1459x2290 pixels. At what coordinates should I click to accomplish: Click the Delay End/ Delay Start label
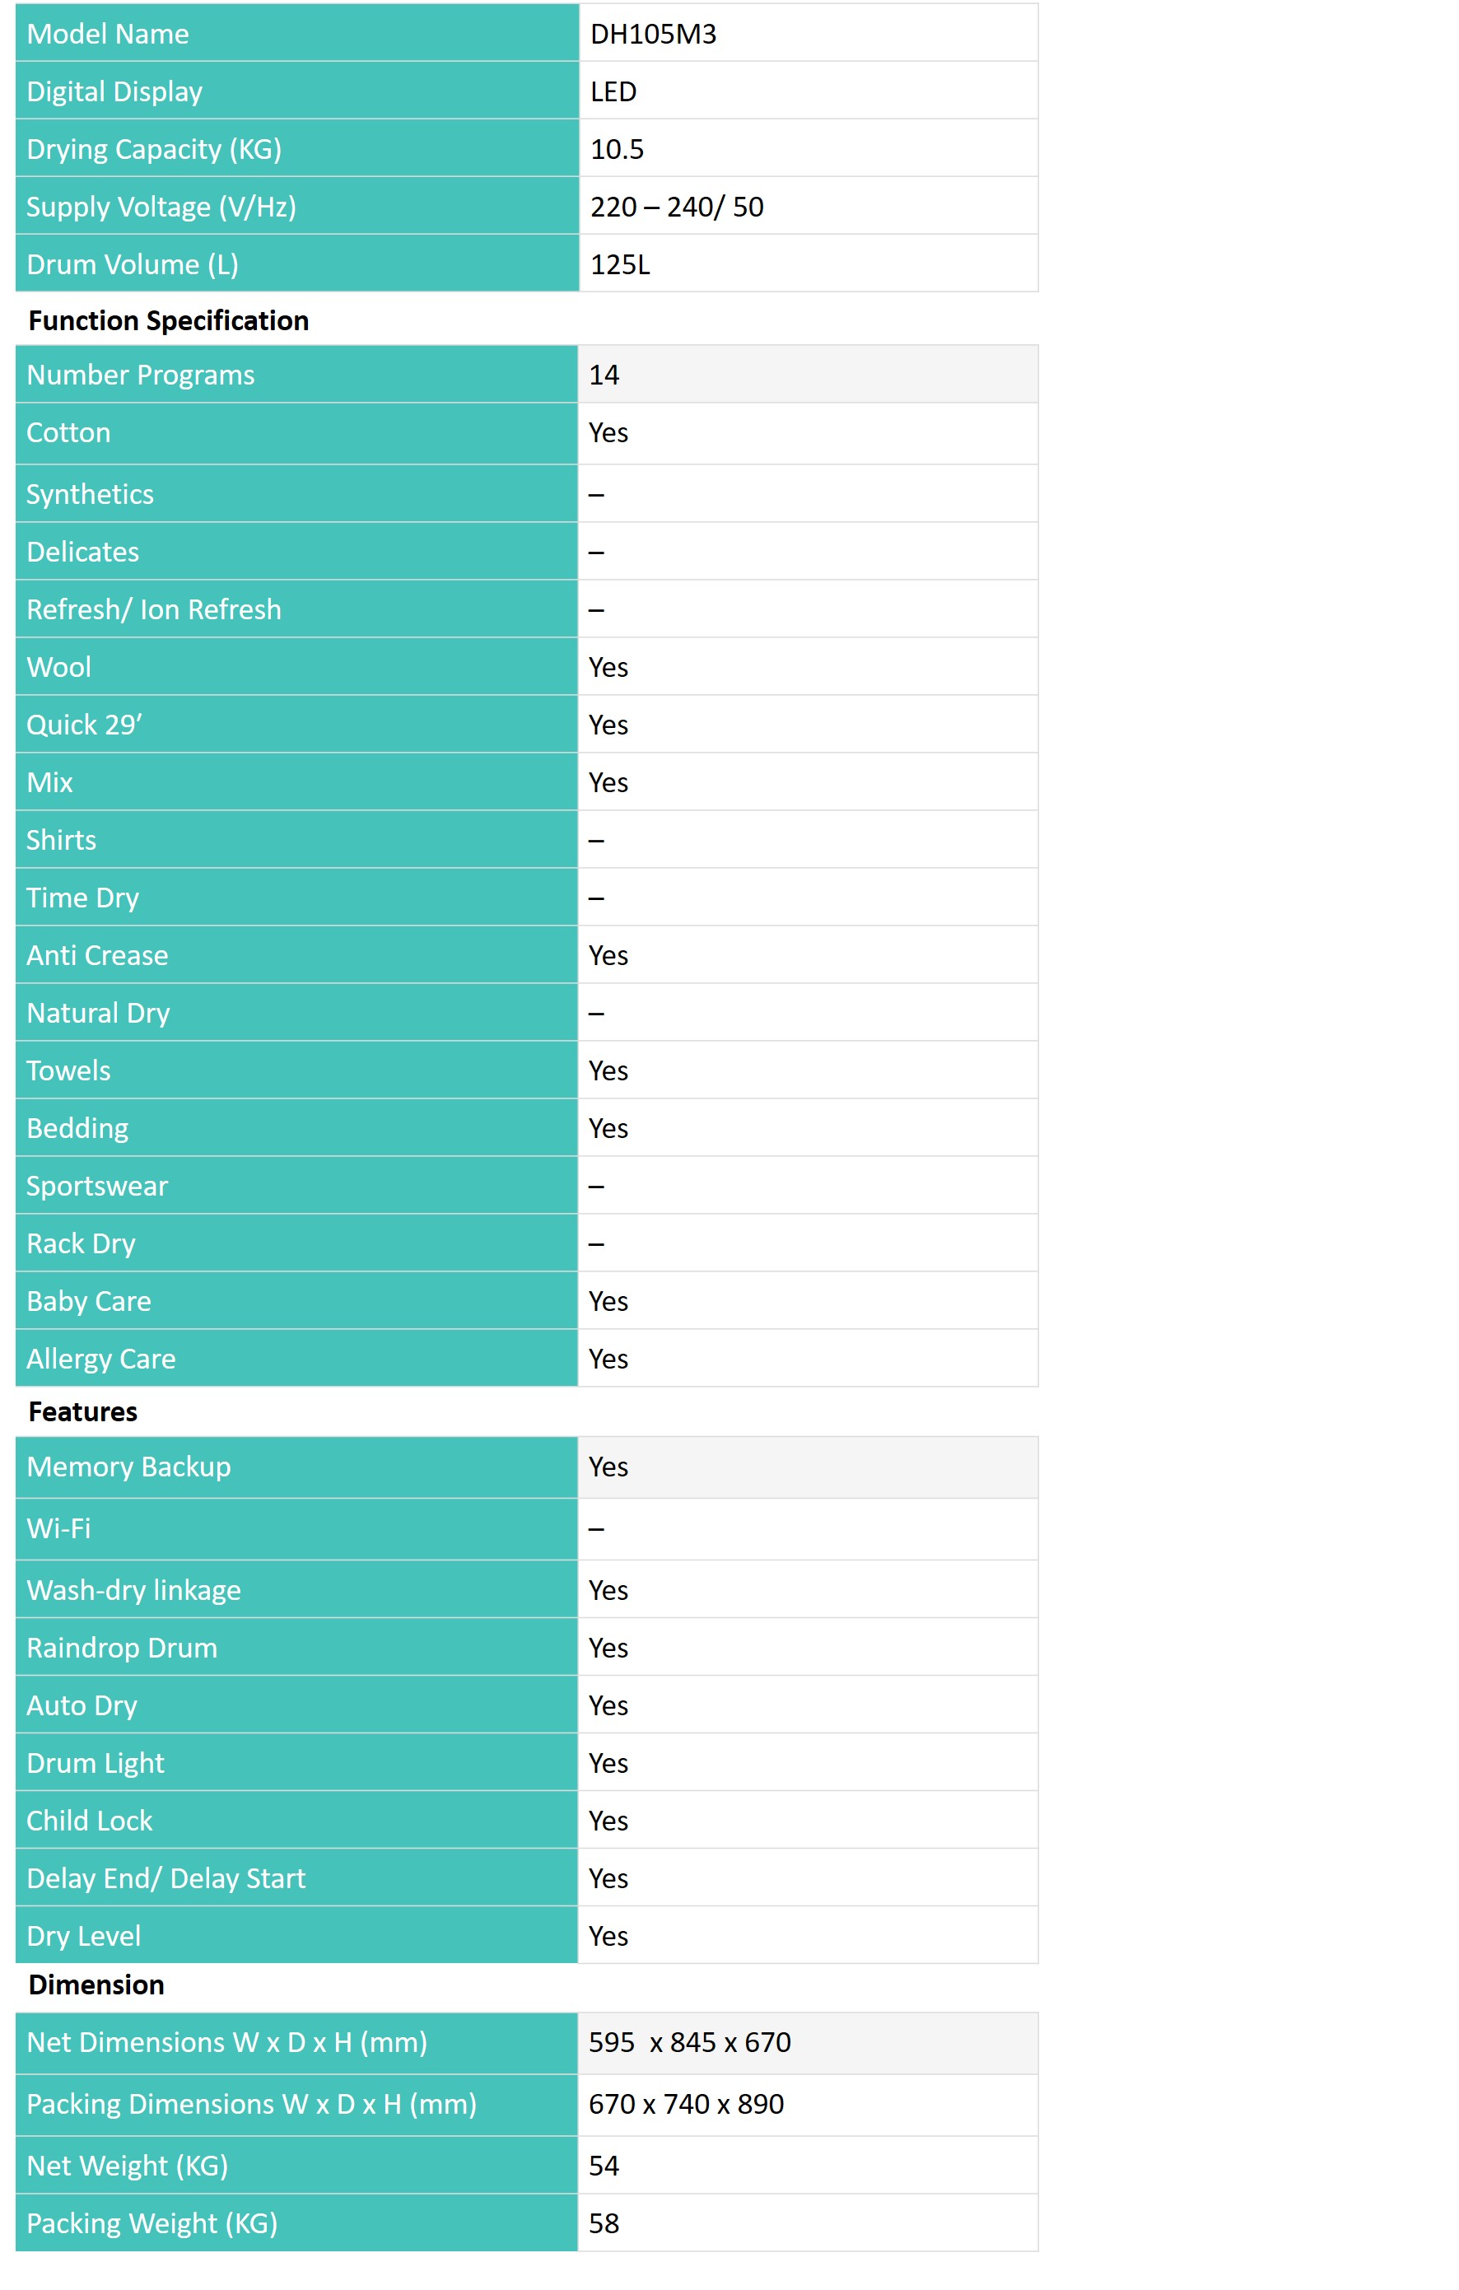[x=166, y=1878]
